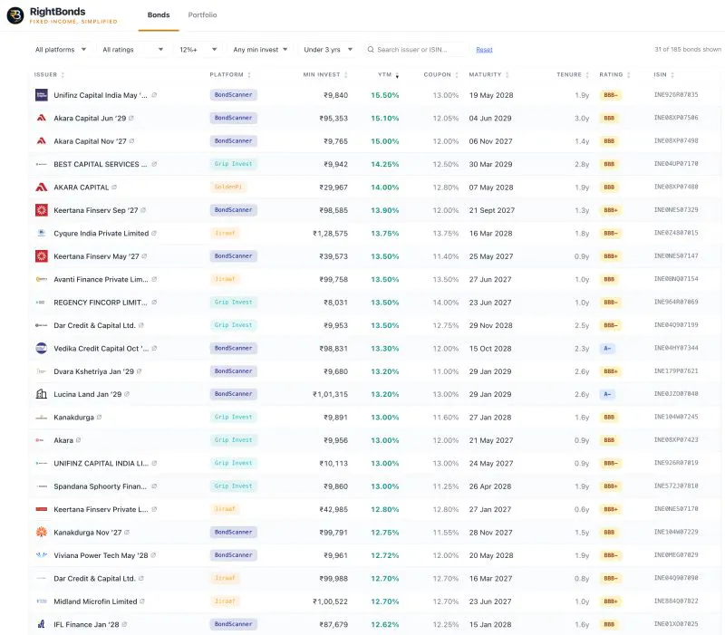Sort table by MATURITY column
Image resolution: width=725 pixels, height=635 pixels.
(488, 75)
